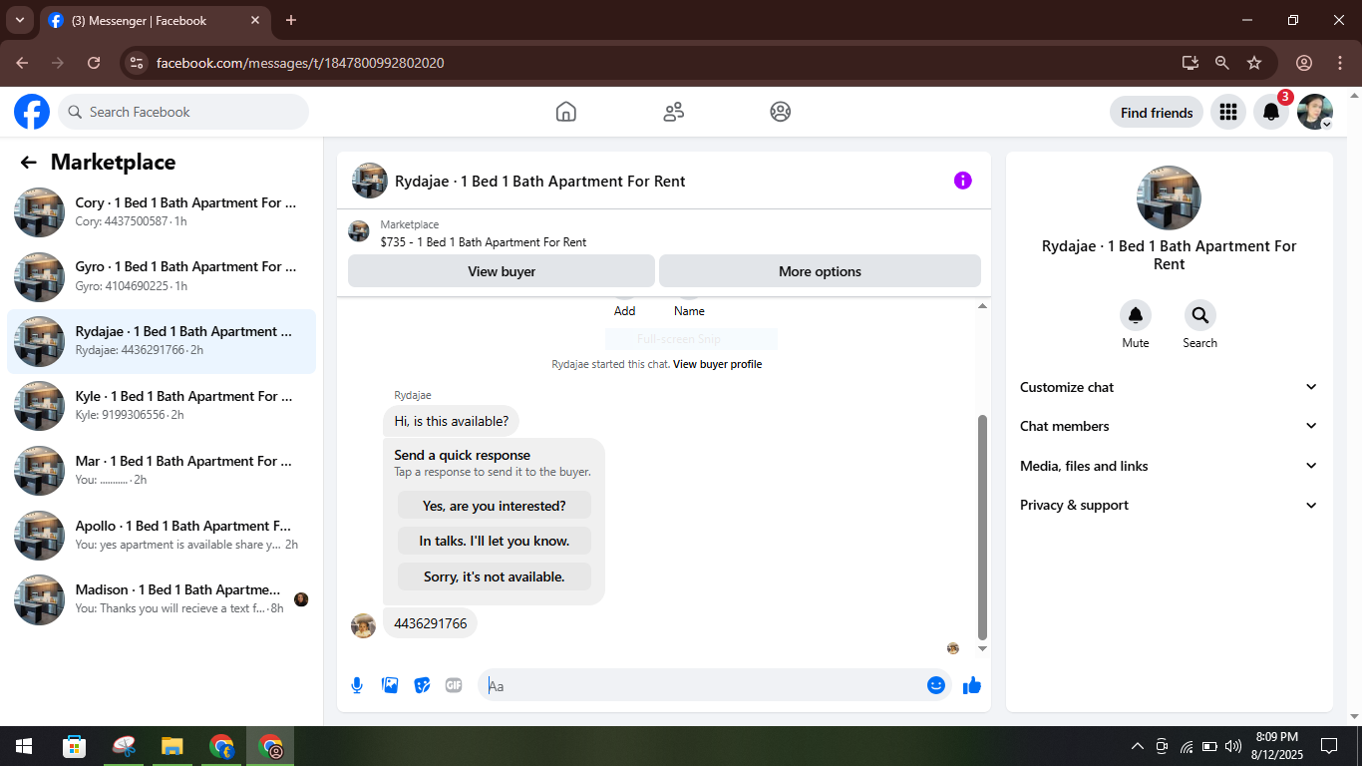
Task: Open Windows Start menu
Action: coord(23,746)
